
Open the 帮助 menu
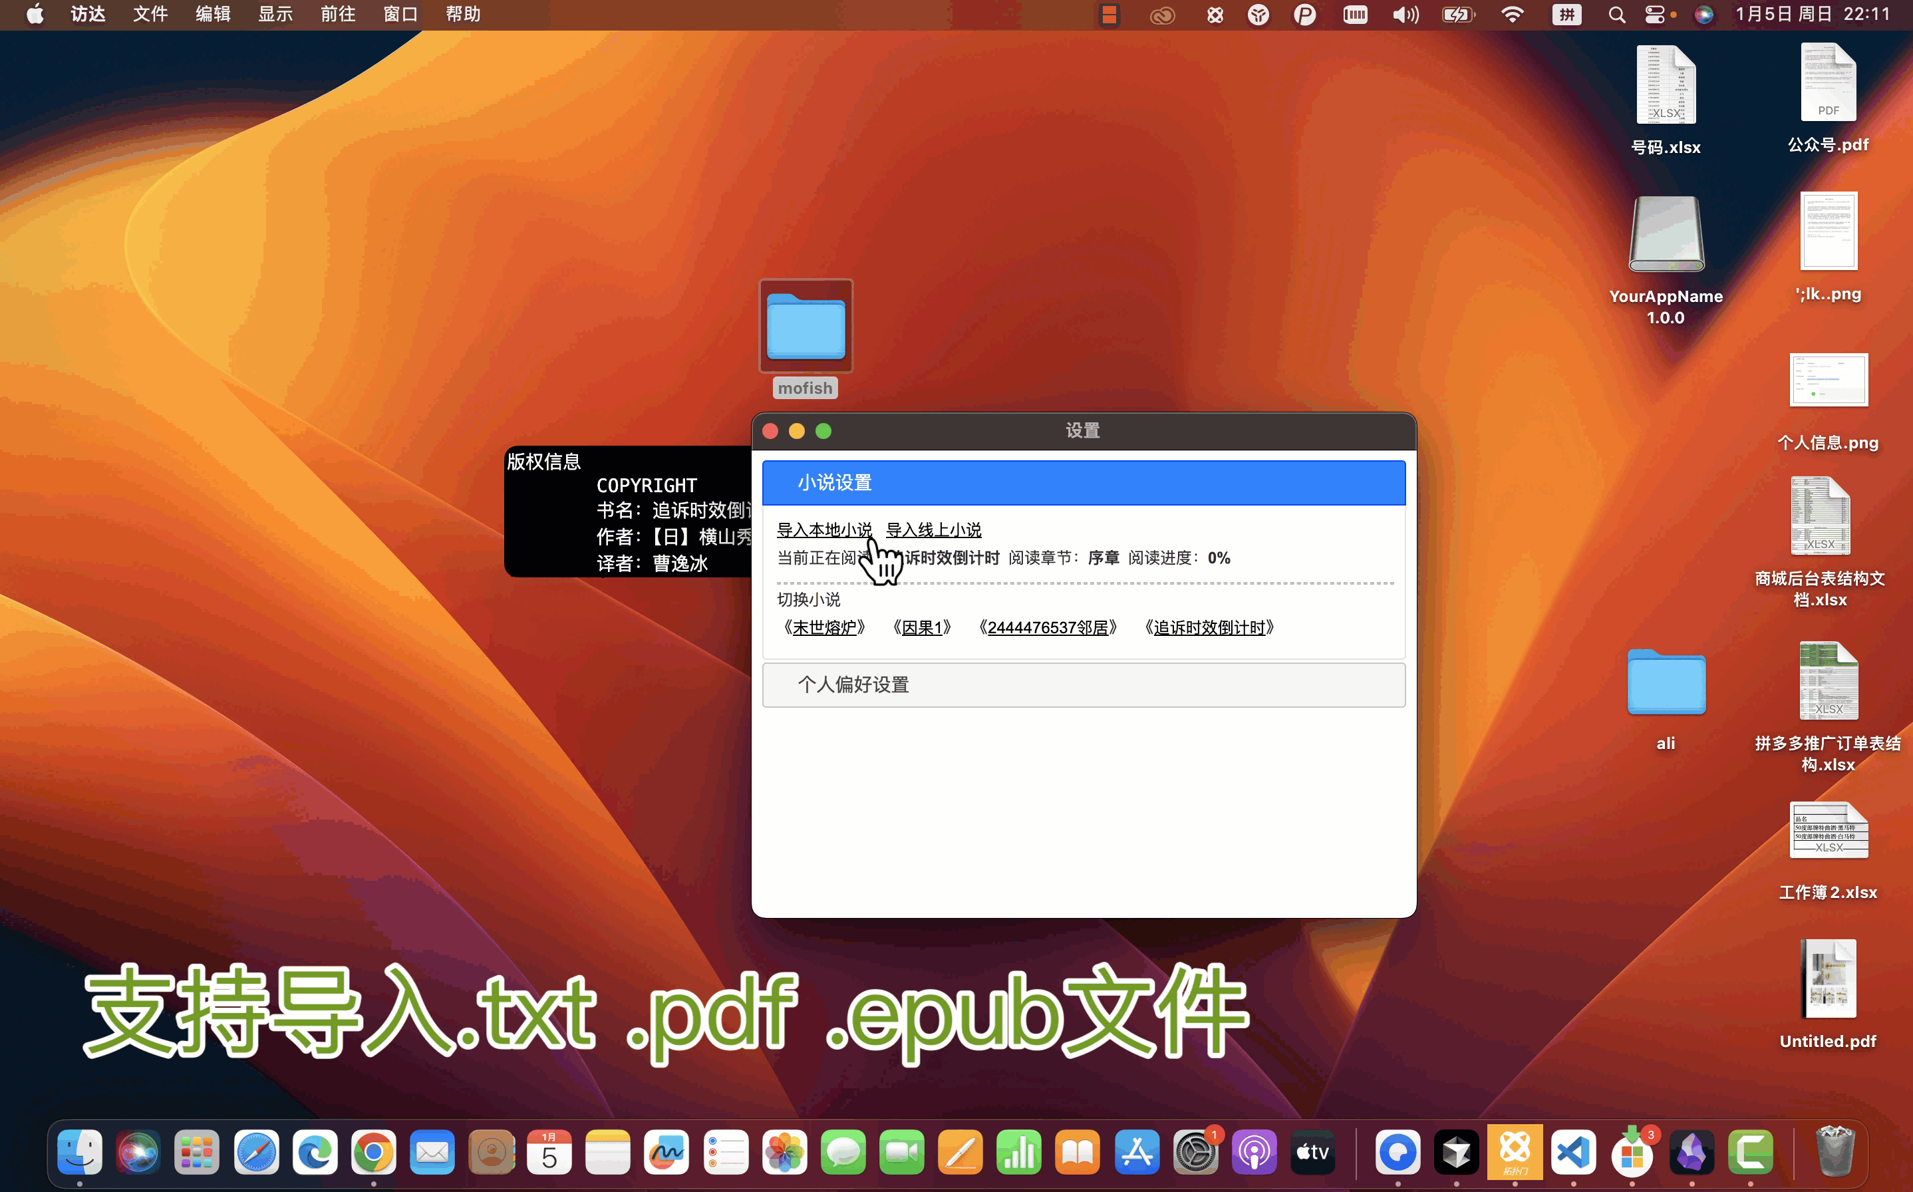(463, 14)
